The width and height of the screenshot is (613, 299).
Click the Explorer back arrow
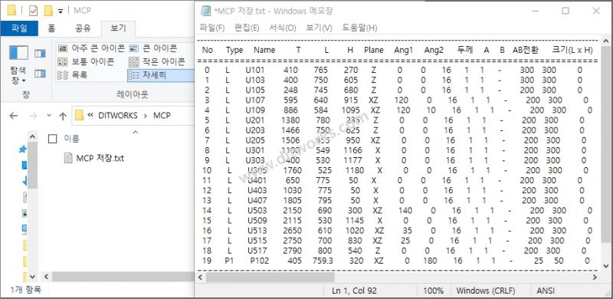(x=13, y=116)
